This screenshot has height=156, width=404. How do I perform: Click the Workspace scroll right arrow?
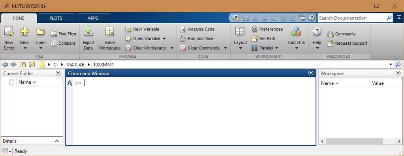(x=399, y=141)
